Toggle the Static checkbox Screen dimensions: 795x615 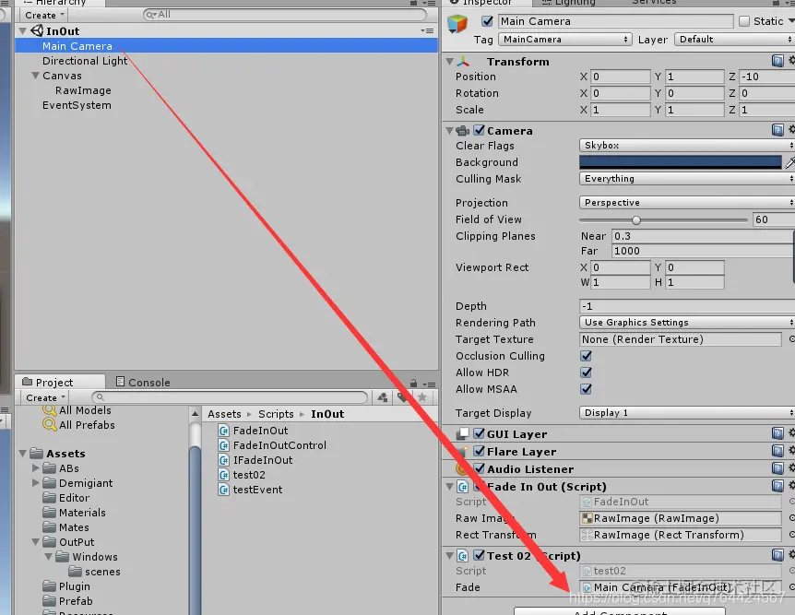tap(743, 21)
